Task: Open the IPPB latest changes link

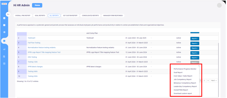Action: (x=35, y=67)
